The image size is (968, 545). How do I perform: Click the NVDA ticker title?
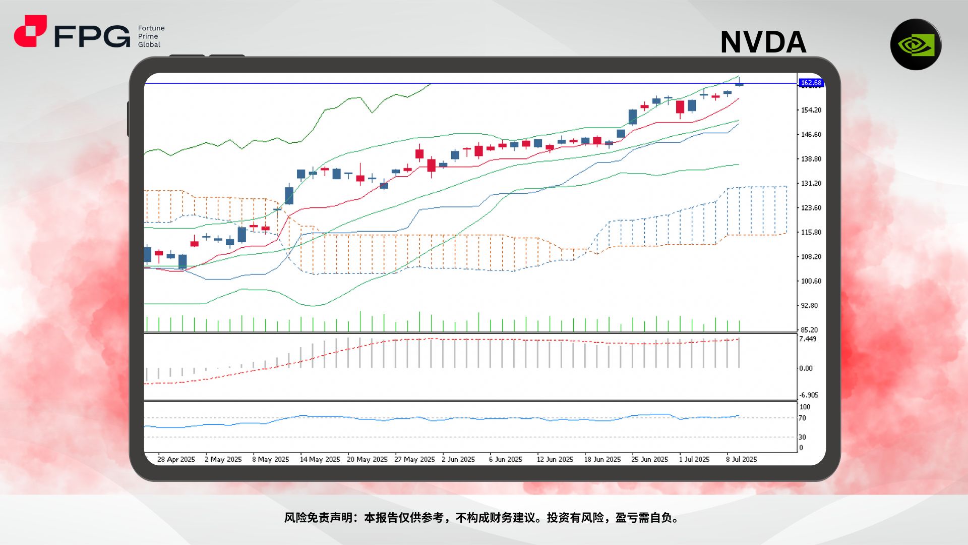763,42
